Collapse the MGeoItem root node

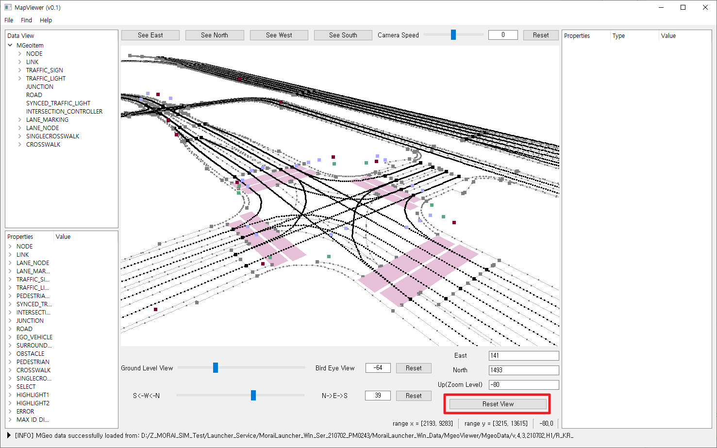[x=10, y=45]
